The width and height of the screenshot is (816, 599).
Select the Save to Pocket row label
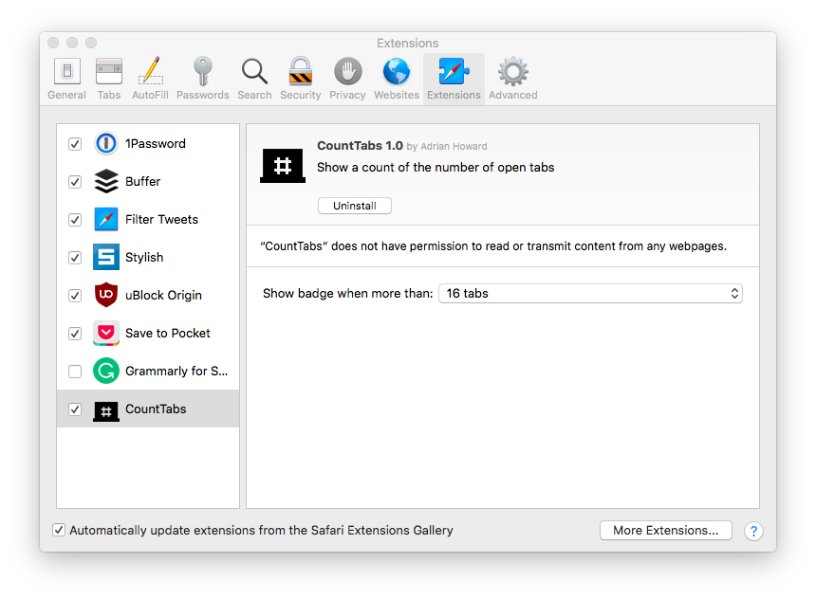[x=168, y=334]
